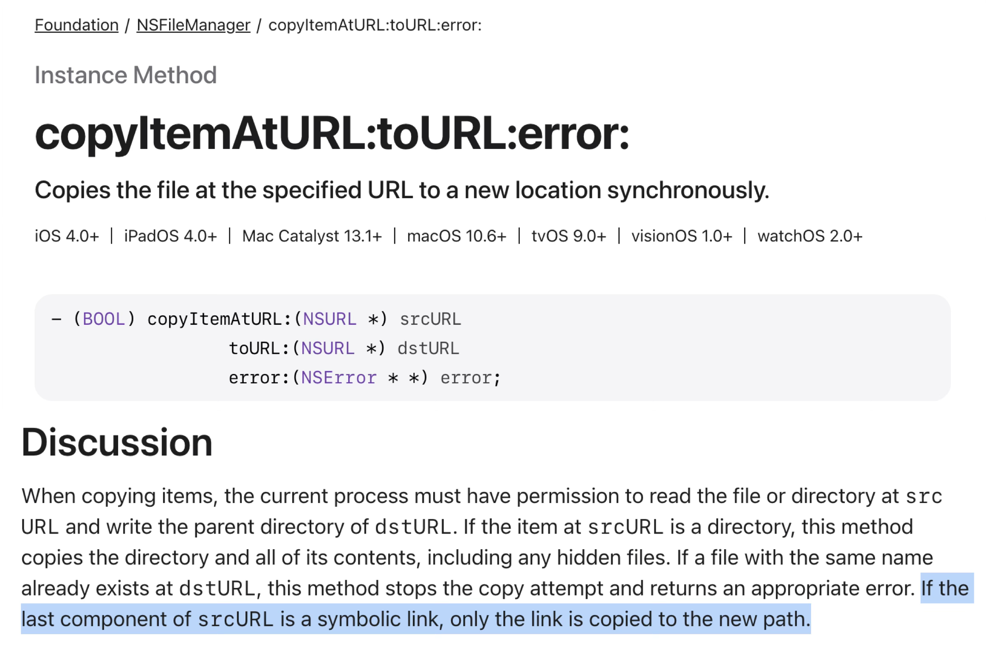
Task: Click the Instance Method eyebrow label
Action: pos(126,75)
